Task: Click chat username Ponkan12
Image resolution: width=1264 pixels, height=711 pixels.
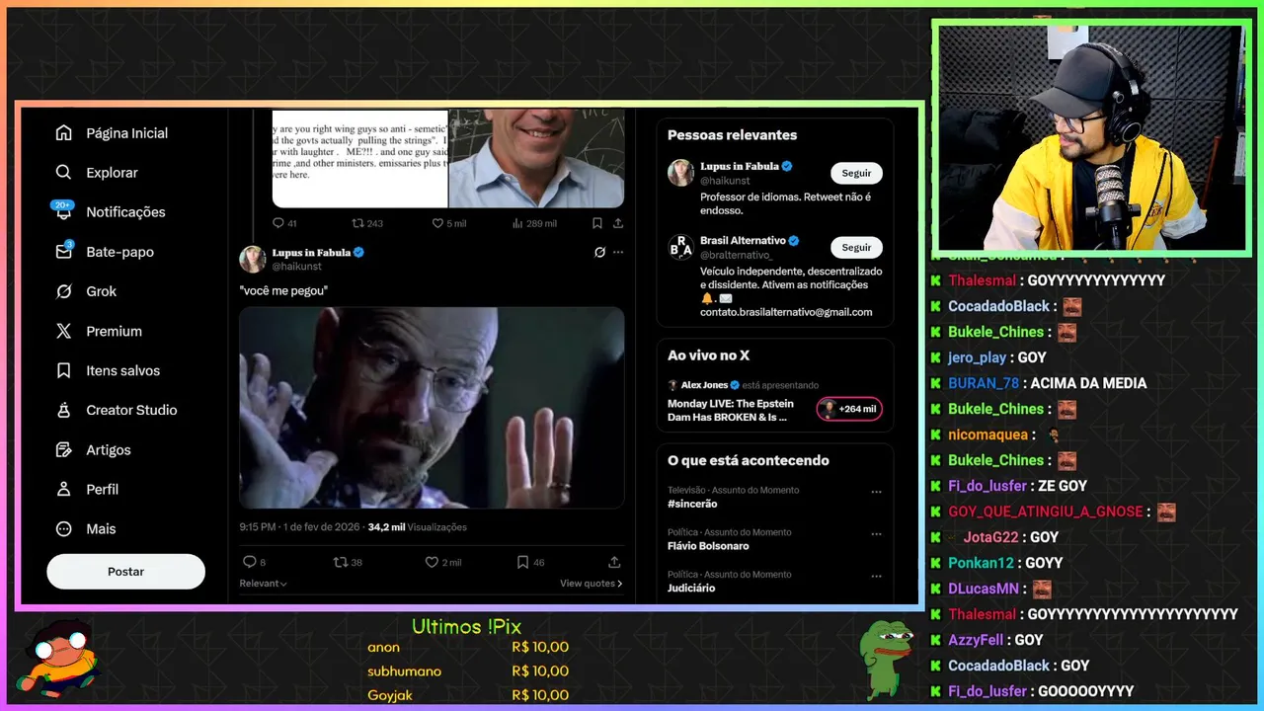Action: tap(982, 563)
